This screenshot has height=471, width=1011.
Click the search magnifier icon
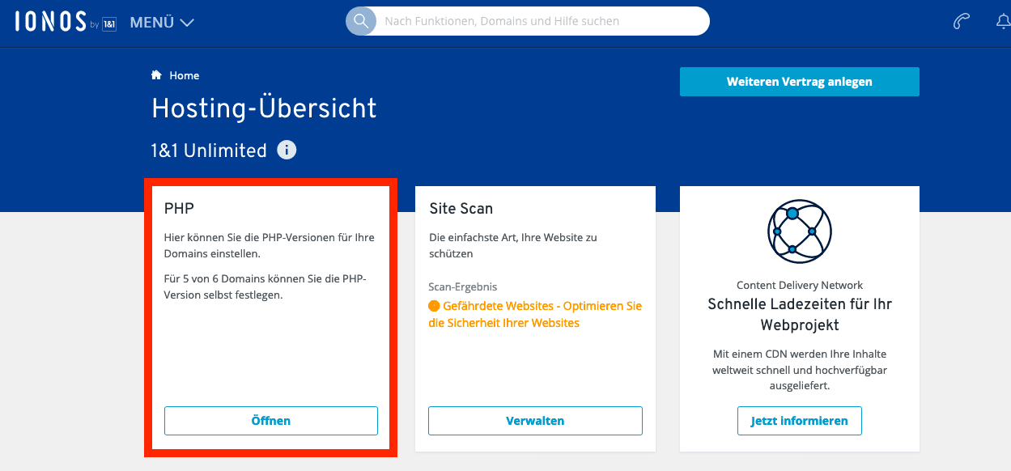click(x=361, y=21)
